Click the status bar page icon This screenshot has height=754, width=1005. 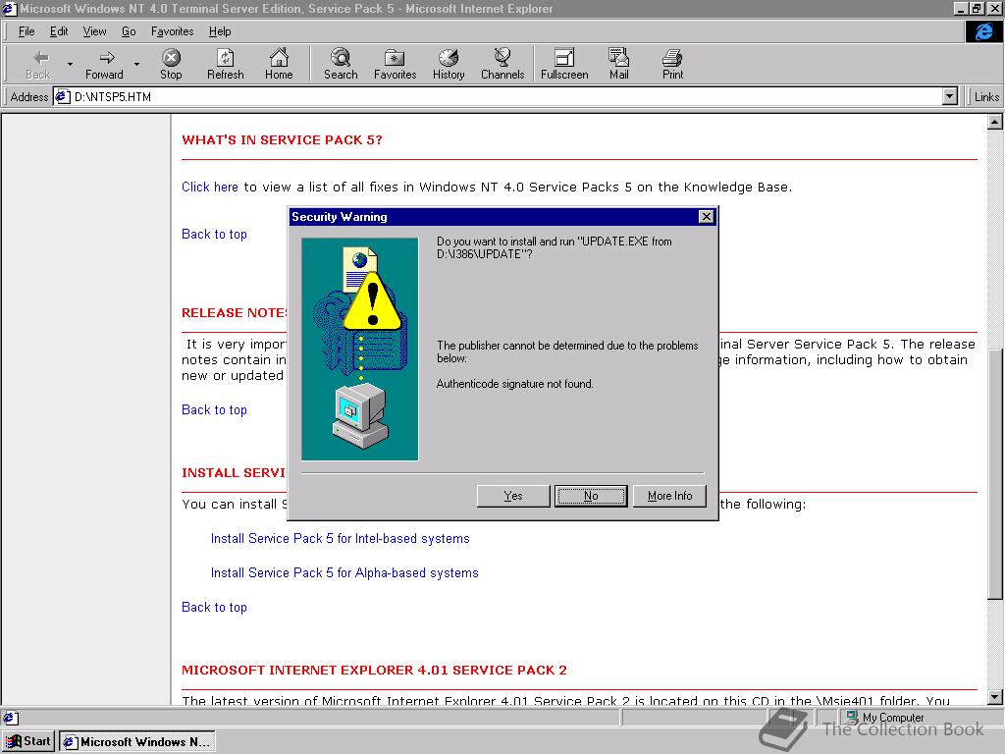tap(11, 718)
